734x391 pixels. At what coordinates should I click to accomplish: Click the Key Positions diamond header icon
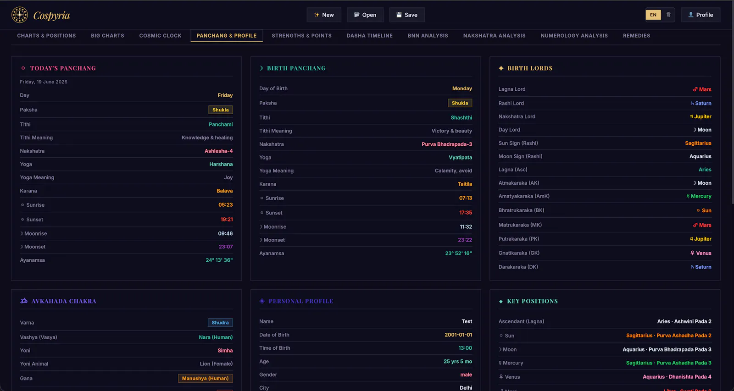501,302
